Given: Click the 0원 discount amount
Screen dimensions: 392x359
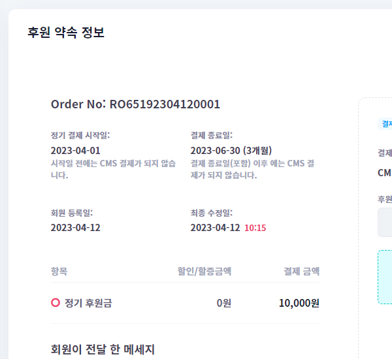Looking at the screenshot, I should pos(223,303).
